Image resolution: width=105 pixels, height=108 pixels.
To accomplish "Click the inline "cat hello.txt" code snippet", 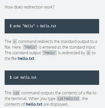I will point(68,98).
